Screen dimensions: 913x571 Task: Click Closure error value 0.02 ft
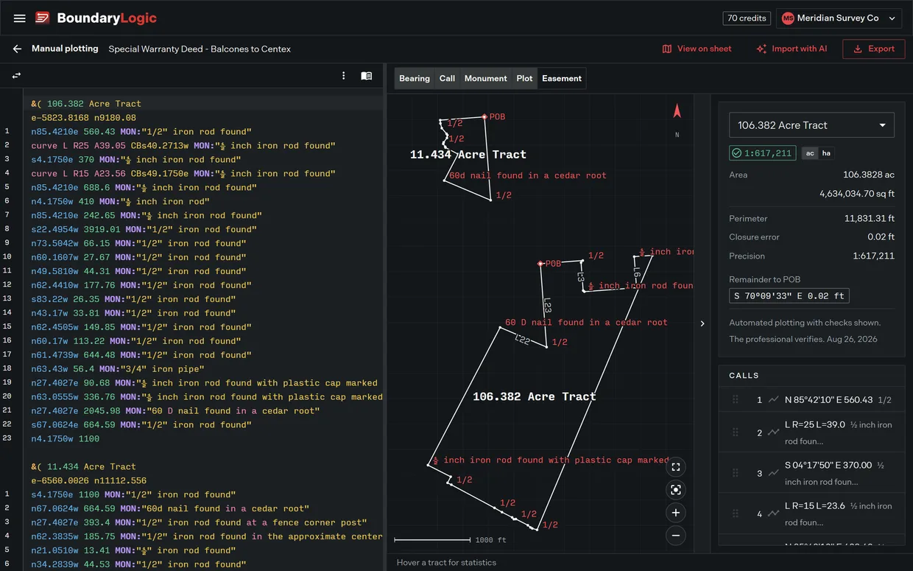click(x=881, y=237)
